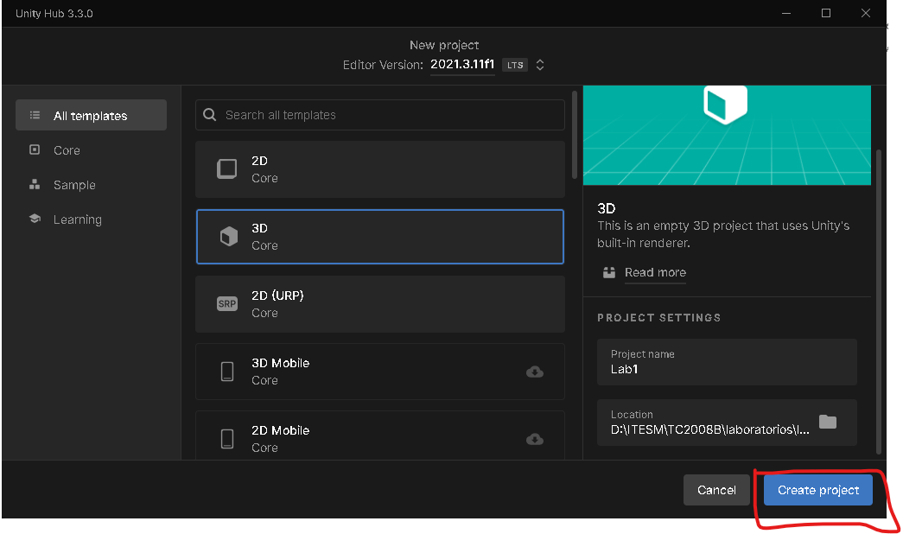The height and width of the screenshot is (534, 903).
Task: Click the template list vertical scrollbar
Action: pyautogui.click(x=575, y=134)
